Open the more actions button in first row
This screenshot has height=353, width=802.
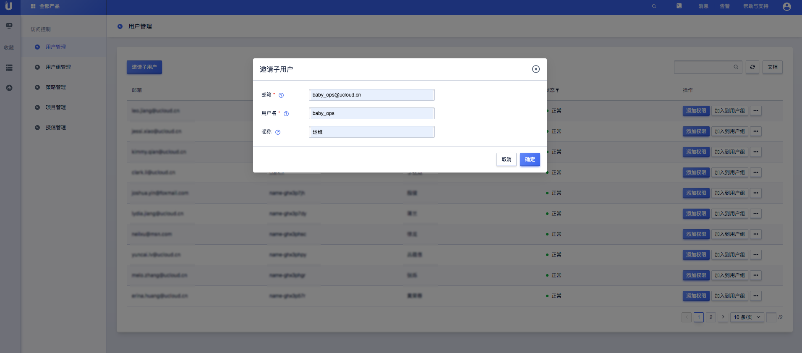point(755,111)
